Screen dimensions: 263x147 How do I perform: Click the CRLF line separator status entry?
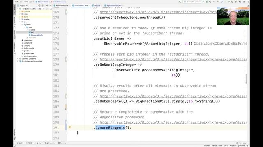(x=220, y=146)
